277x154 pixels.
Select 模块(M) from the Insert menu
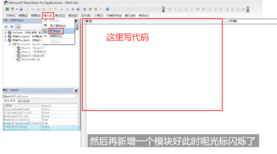[58, 31]
